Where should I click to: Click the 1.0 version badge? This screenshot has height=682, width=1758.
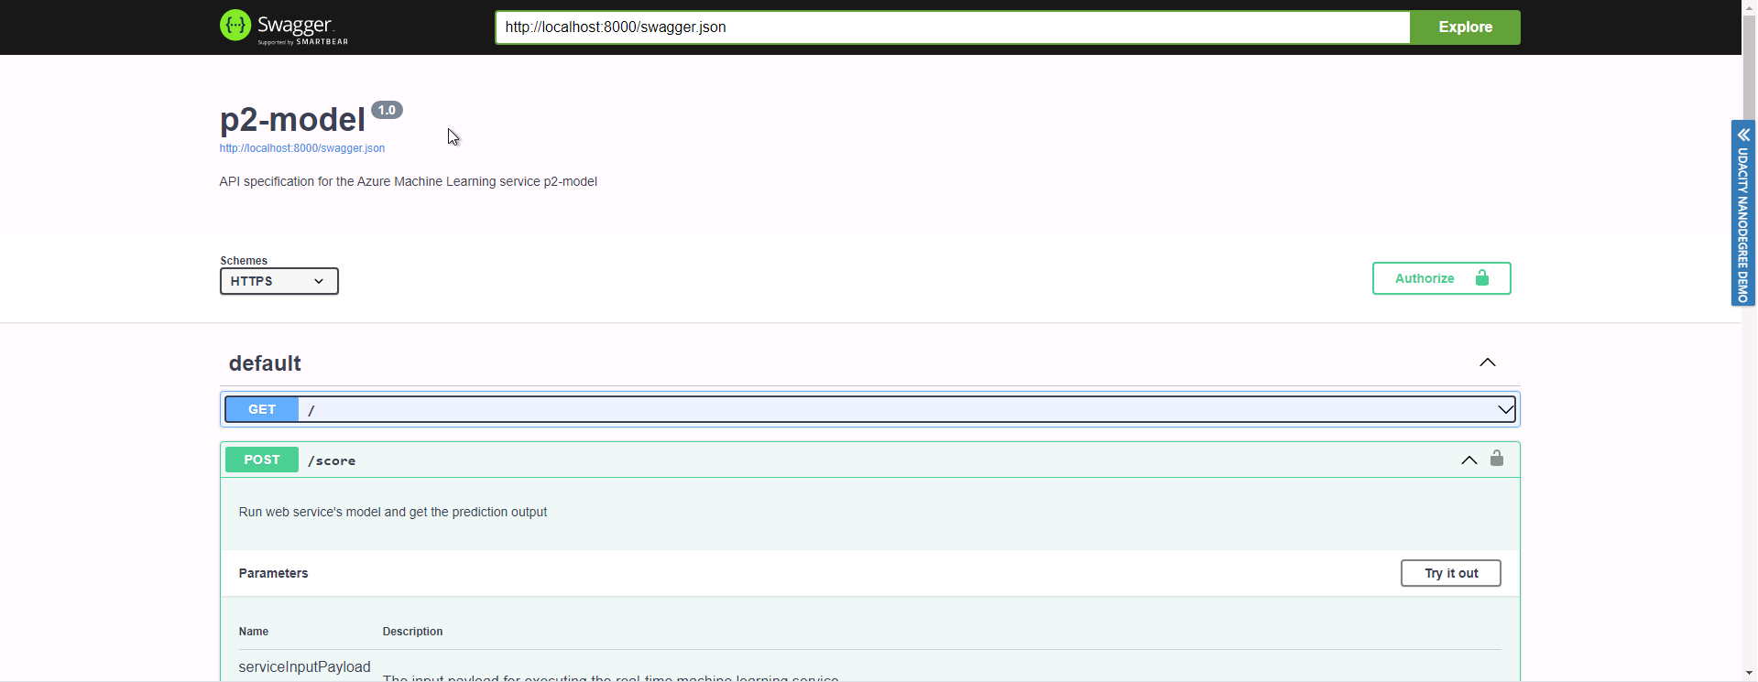click(x=387, y=110)
